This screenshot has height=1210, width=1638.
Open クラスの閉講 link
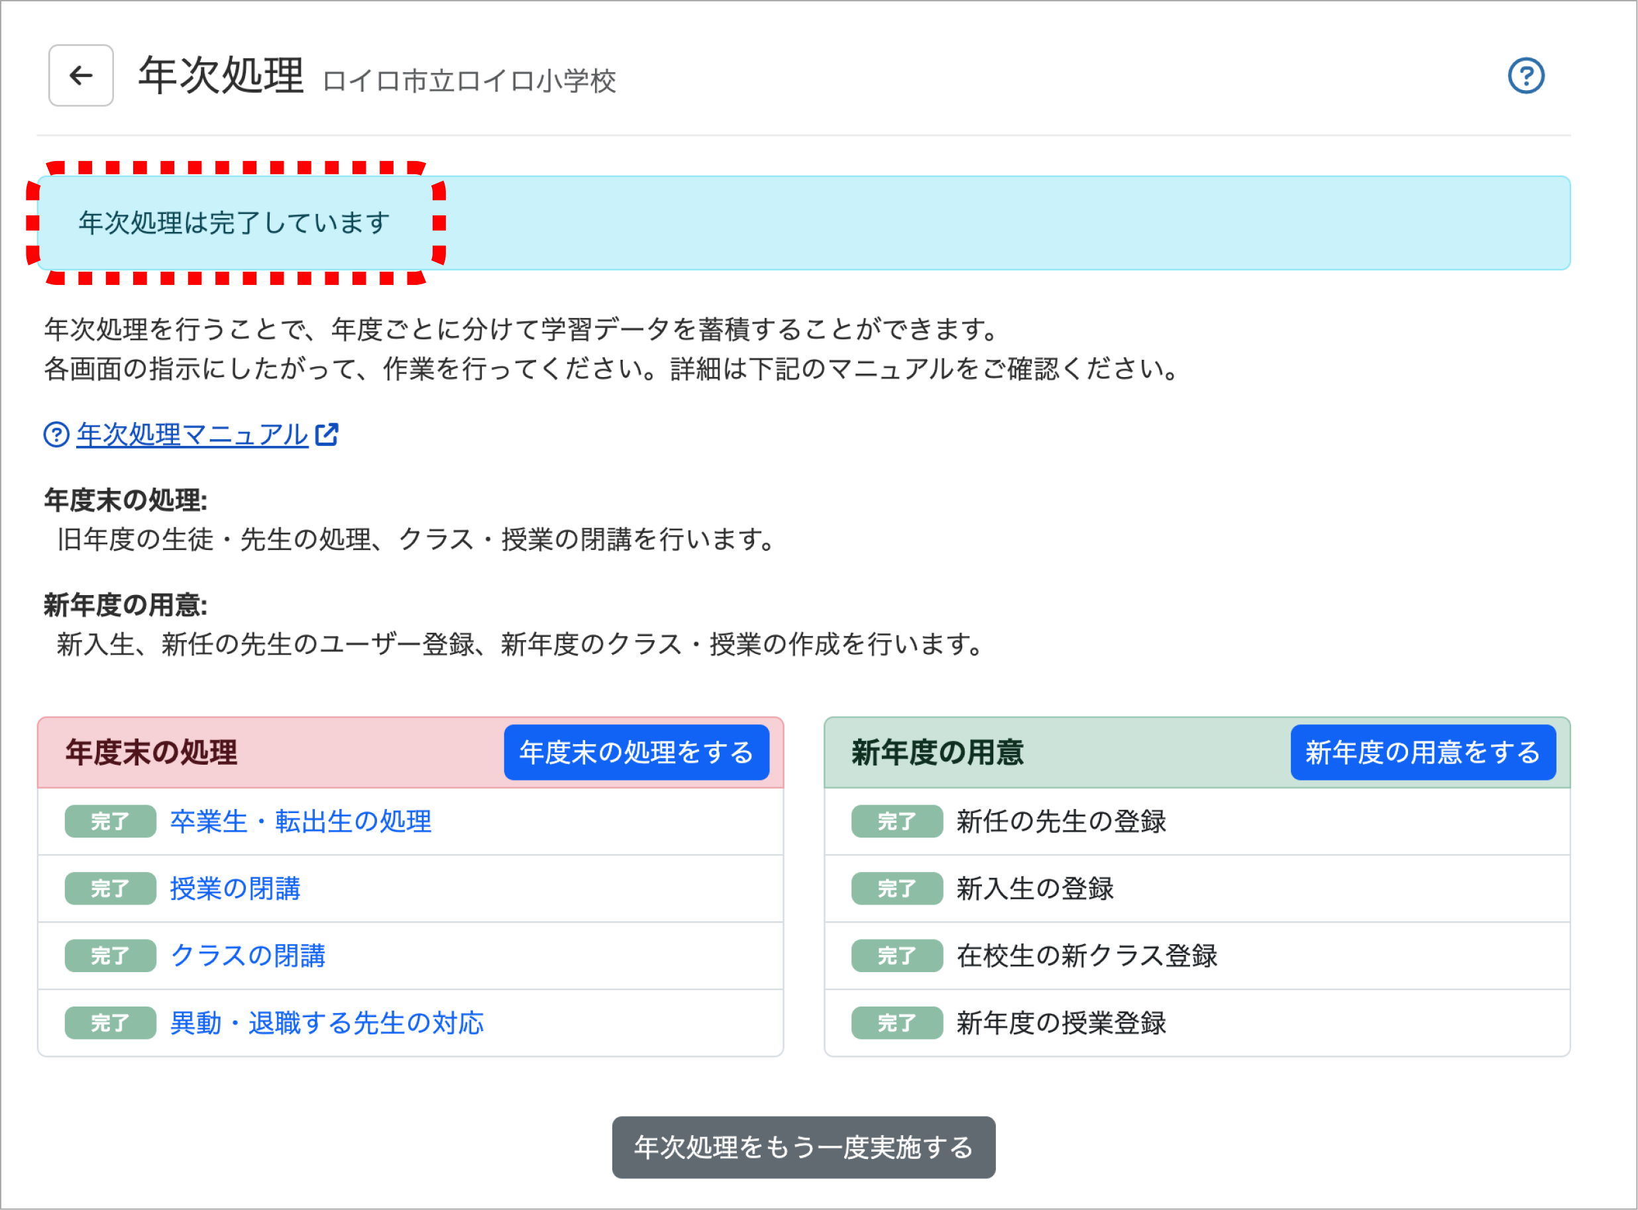248,956
